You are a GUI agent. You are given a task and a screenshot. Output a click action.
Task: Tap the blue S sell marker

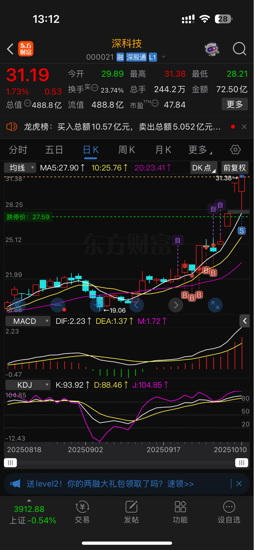click(x=242, y=231)
